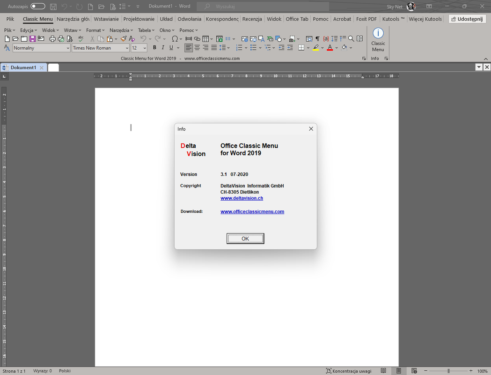Click the Omega symbol insert icon
The width and height of the screenshot is (491, 375).
[x=175, y=39]
